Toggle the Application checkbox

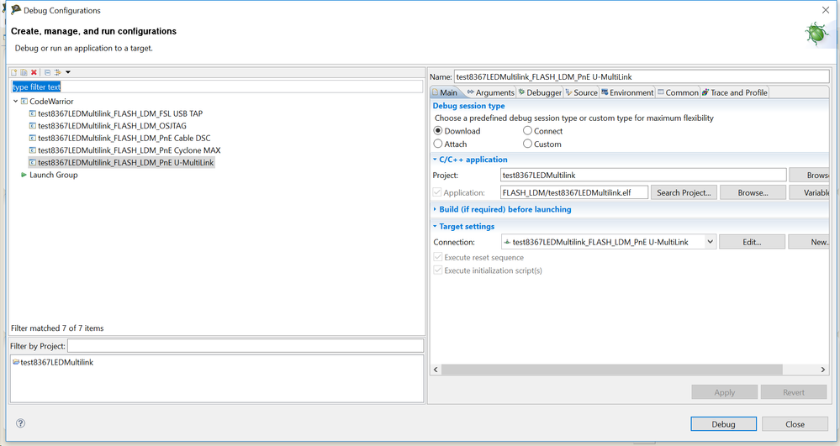[x=437, y=192]
